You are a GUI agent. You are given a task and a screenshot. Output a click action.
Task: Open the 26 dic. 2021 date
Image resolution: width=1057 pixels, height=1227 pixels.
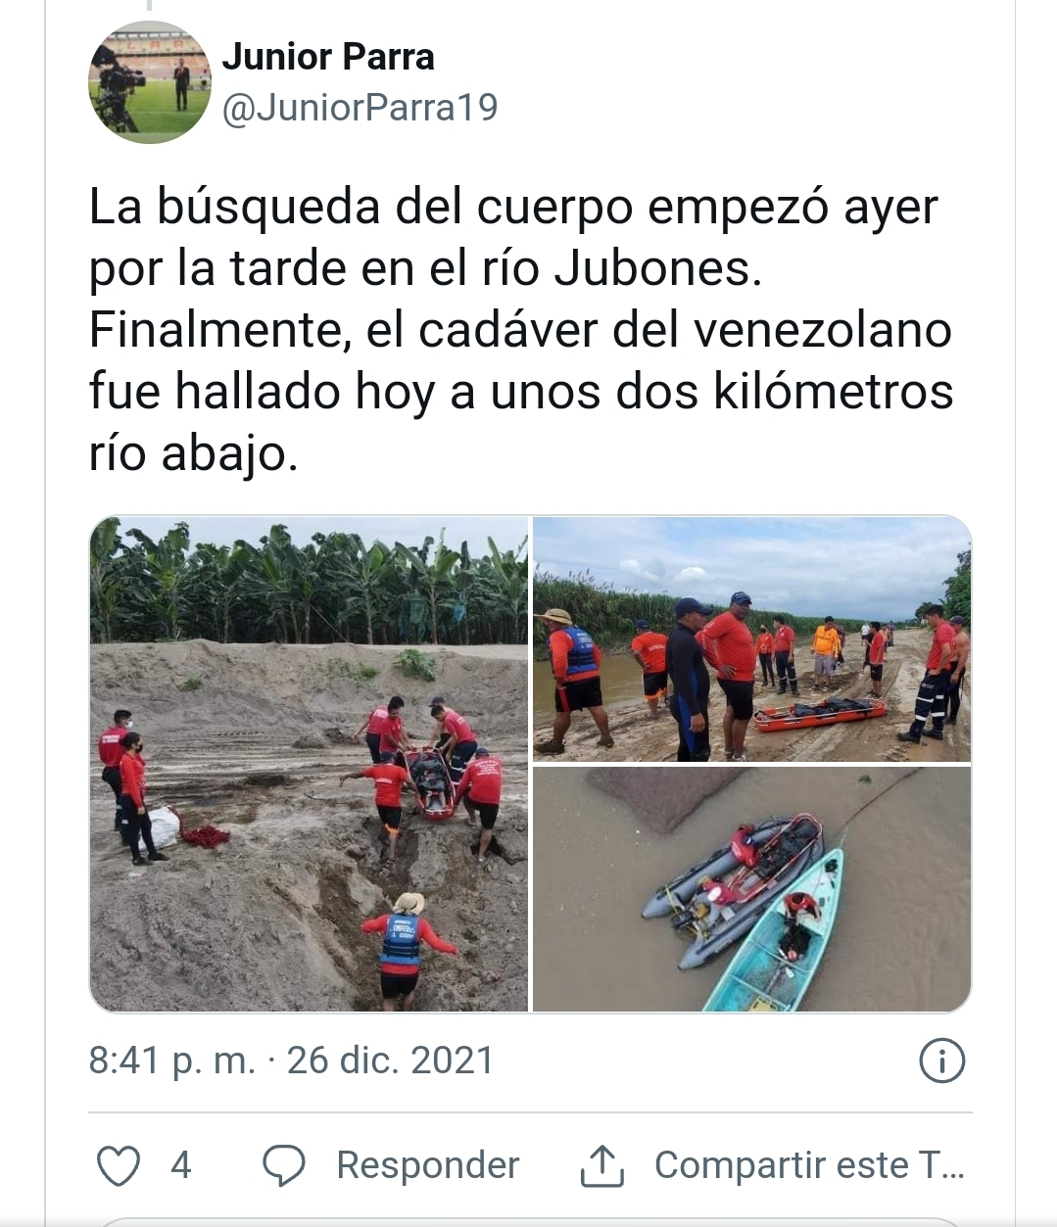point(390,1061)
